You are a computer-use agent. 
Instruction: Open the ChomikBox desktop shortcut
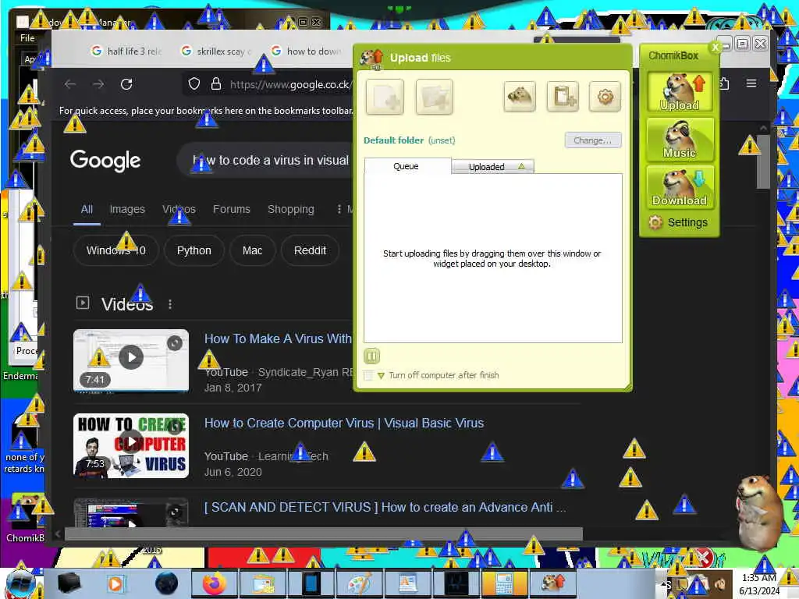[x=24, y=516]
